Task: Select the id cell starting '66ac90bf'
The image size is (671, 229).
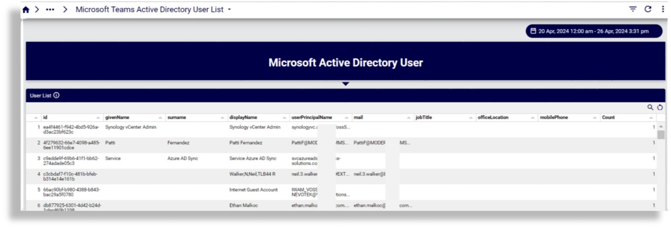Action: pos(71,192)
